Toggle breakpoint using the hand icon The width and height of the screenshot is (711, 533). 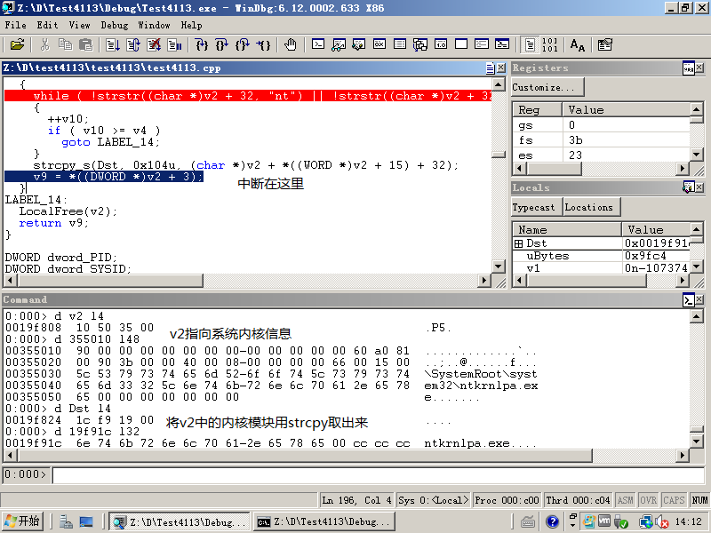[x=291, y=45]
